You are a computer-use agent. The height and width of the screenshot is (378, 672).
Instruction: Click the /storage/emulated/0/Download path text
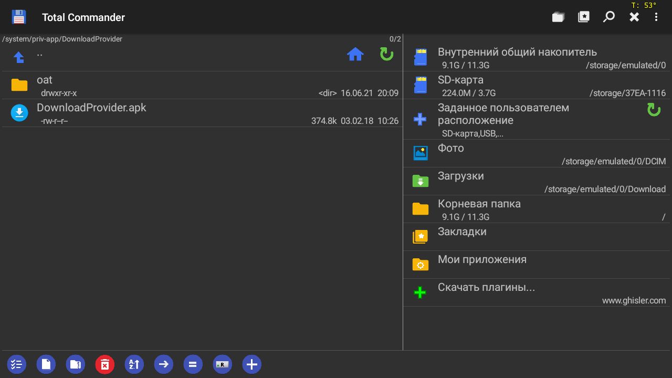click(x=605, y=190)
